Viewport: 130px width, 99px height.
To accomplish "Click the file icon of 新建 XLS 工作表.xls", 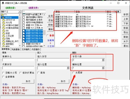I will 24,28.
